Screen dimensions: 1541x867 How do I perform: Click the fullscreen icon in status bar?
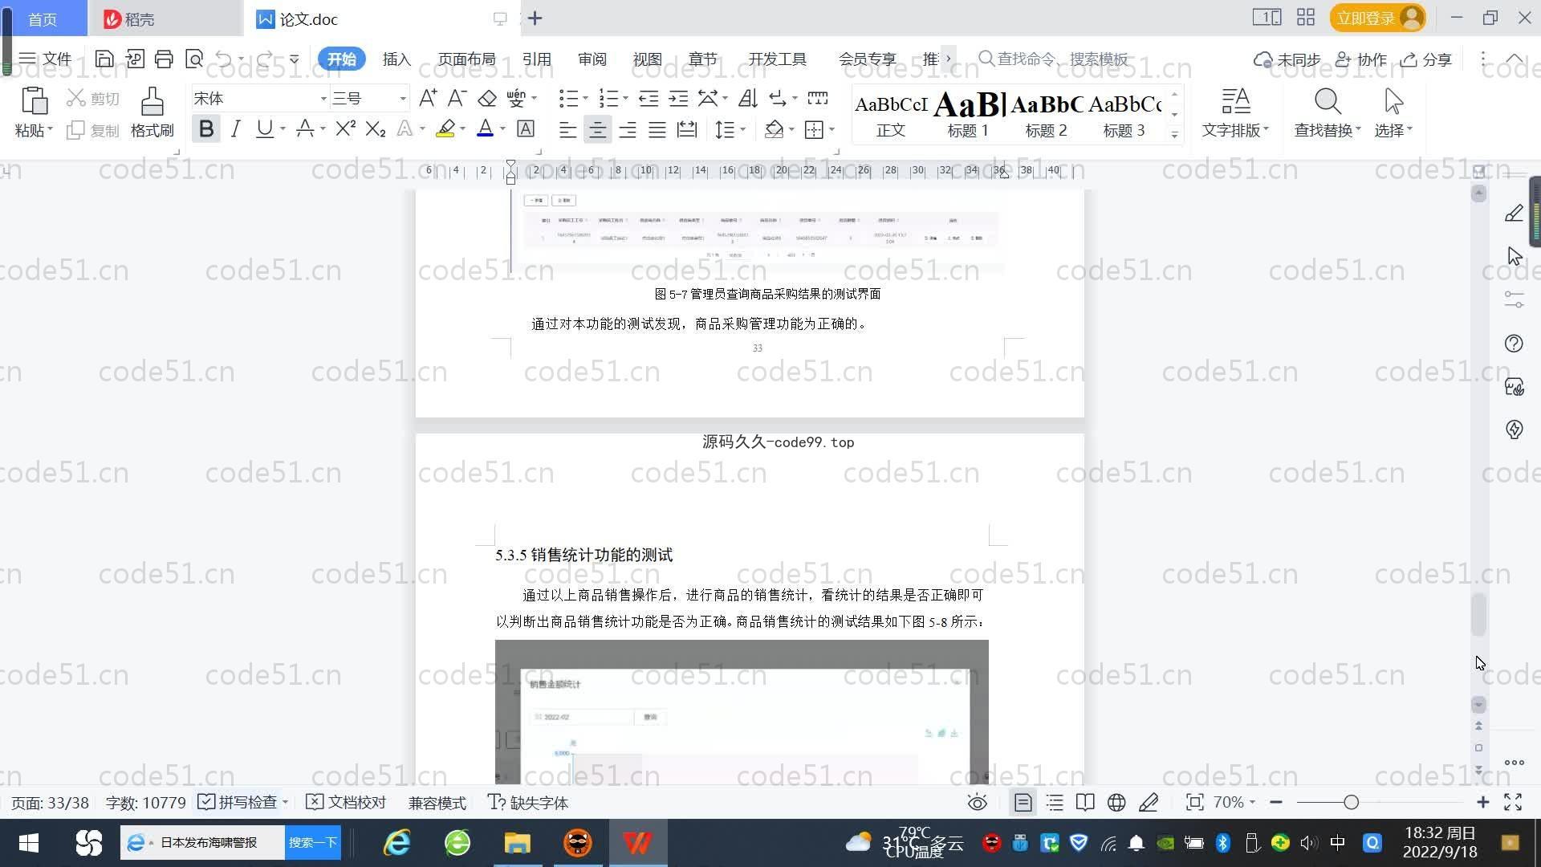(x=1513, y=802)
